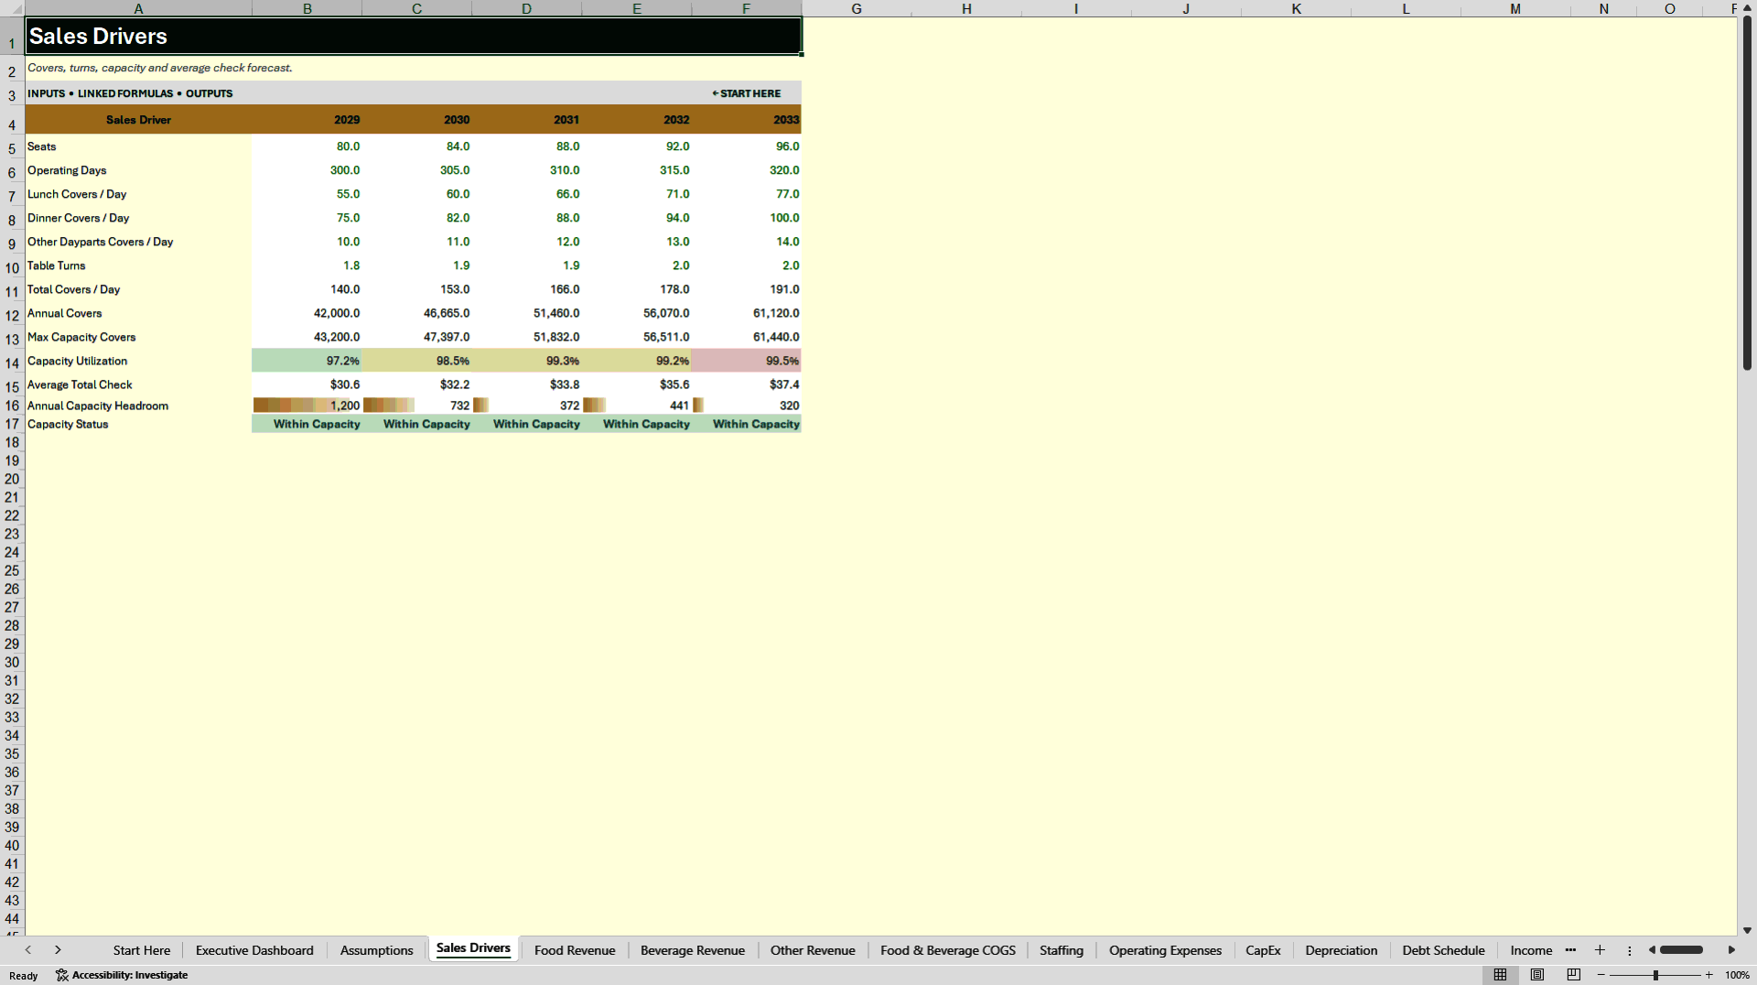Click the horizontal scrollbar thumb

coord(1682,950)
